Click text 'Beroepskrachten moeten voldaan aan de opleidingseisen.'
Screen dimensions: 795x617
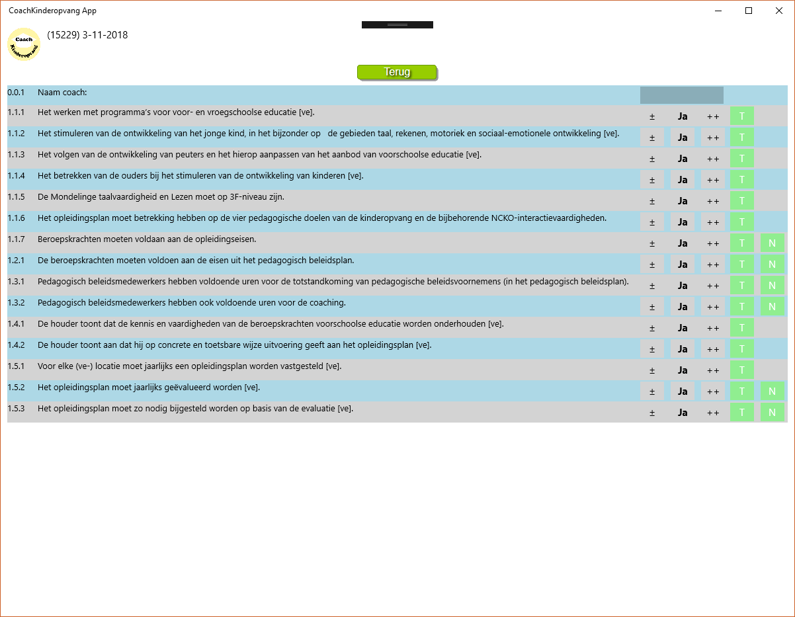coord(147,239)
